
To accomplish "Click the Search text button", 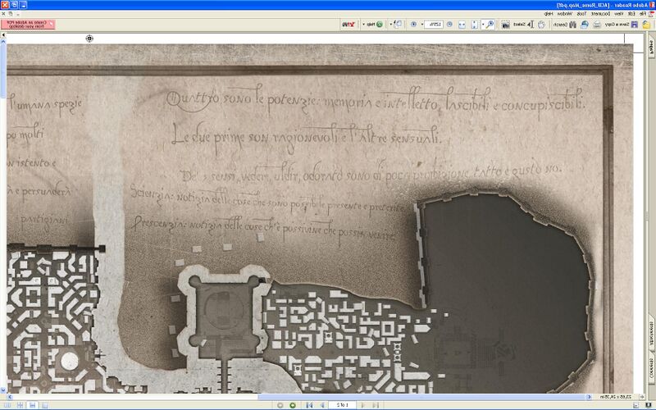I will [560, 25].
